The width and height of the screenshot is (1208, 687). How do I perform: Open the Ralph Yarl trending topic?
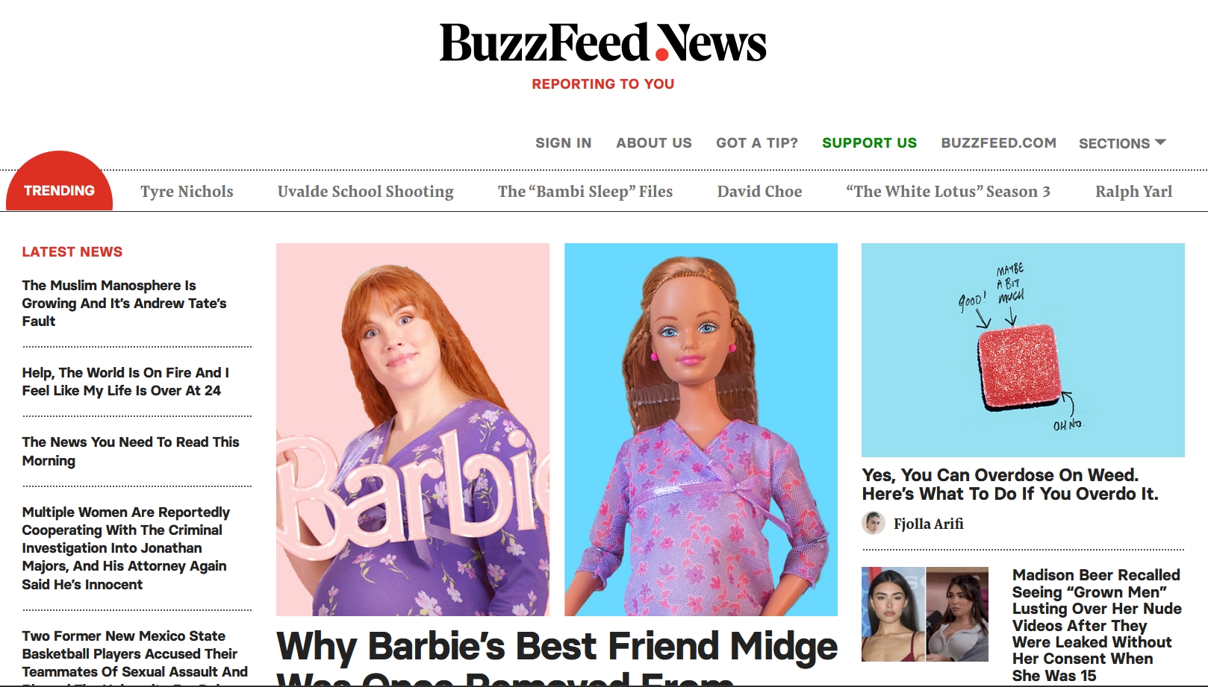pos(1133,192)
